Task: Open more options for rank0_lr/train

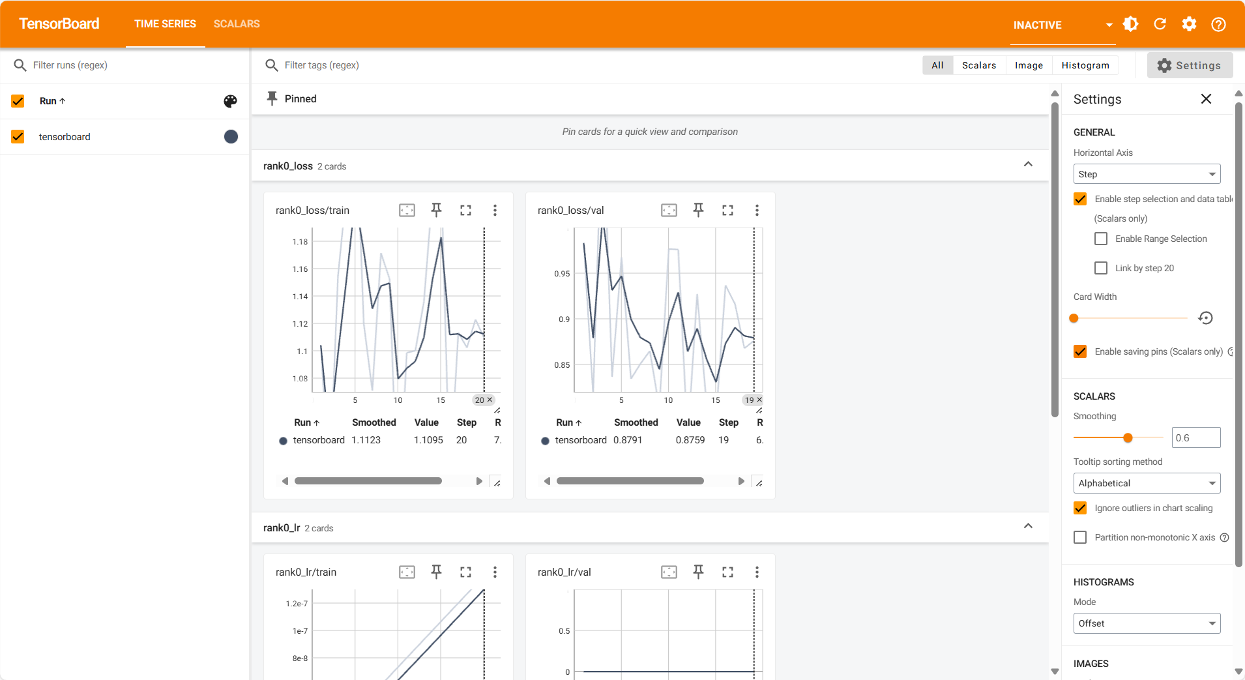Action: [495, 572]
